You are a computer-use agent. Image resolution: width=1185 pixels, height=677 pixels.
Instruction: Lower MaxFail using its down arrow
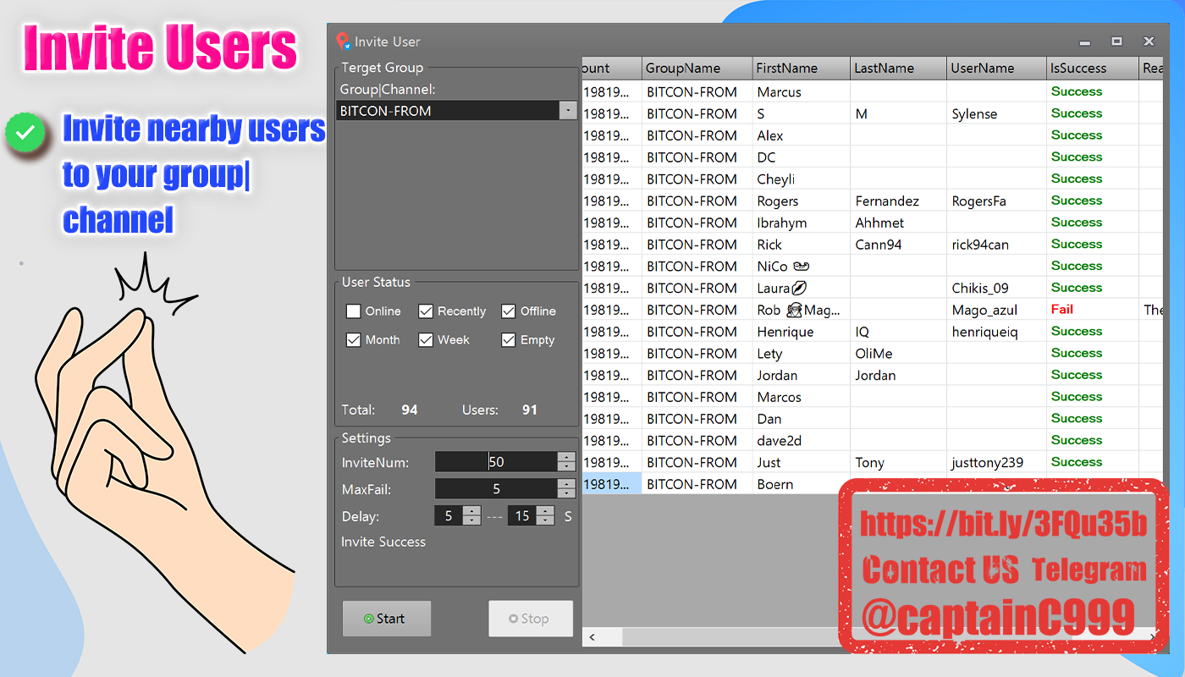coord(566,494)
